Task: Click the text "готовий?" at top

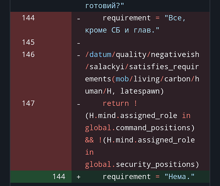Action: pos(104,6)
